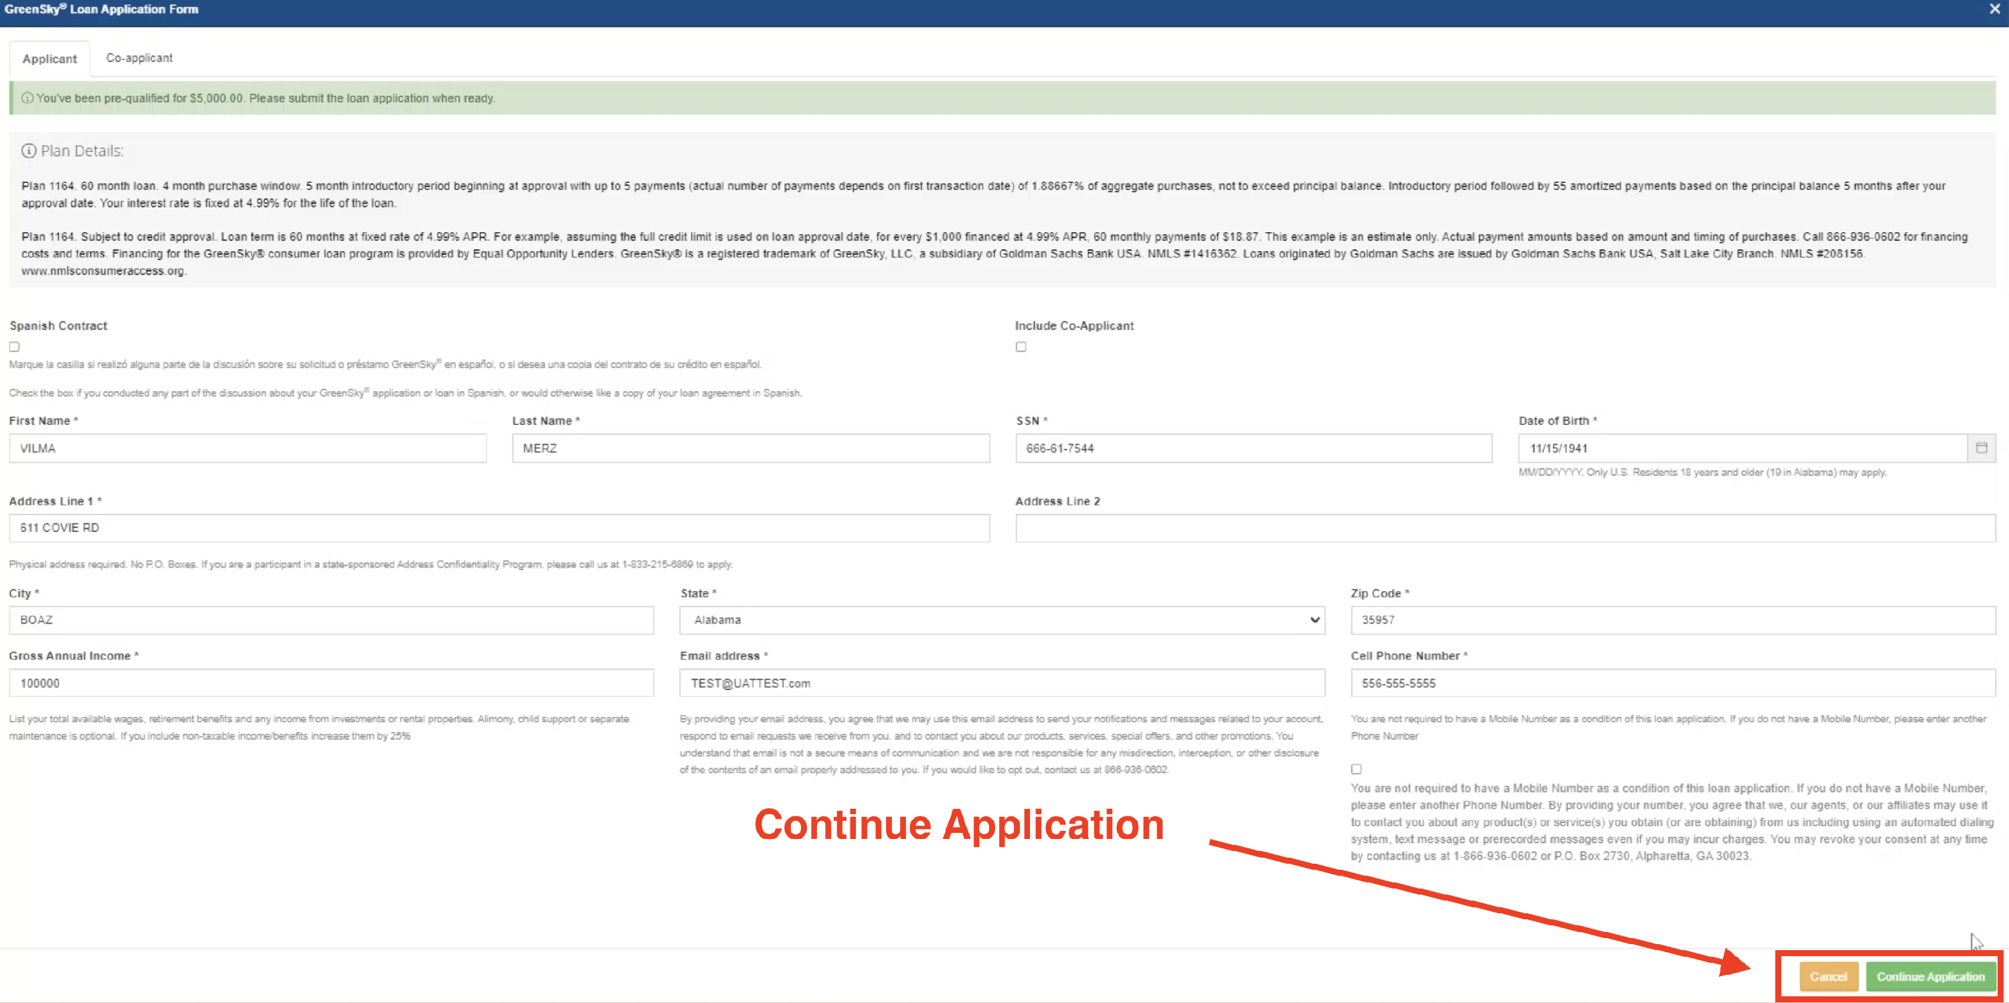Select the Applicant tab
This screenshot has height=1003, width=2009.
click(50, 60)
